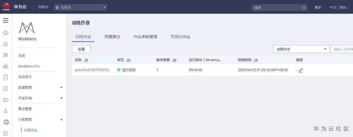Open the 中文（简体） language menu
The height and width of the screenshot is (137, 353).
pos(339,8)
